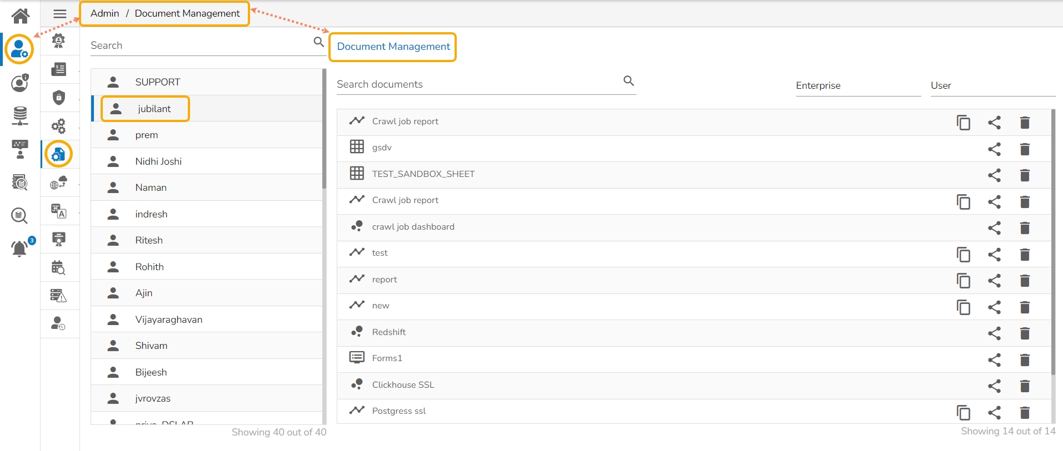Click the Home icon in sidebar
Viewport: 1063px width, 451px height.
(x=20, y=16)
